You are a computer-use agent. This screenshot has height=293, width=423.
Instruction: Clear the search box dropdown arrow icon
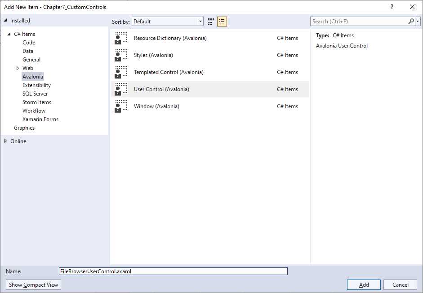click(418, 21)
